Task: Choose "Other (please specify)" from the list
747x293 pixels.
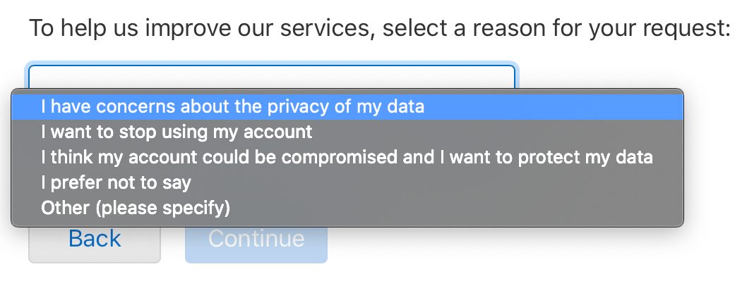Action: click(x=136, y=208)
